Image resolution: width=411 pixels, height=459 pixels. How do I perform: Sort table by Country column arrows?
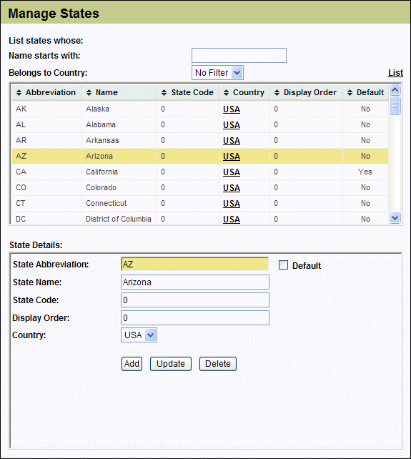[226, 93]
